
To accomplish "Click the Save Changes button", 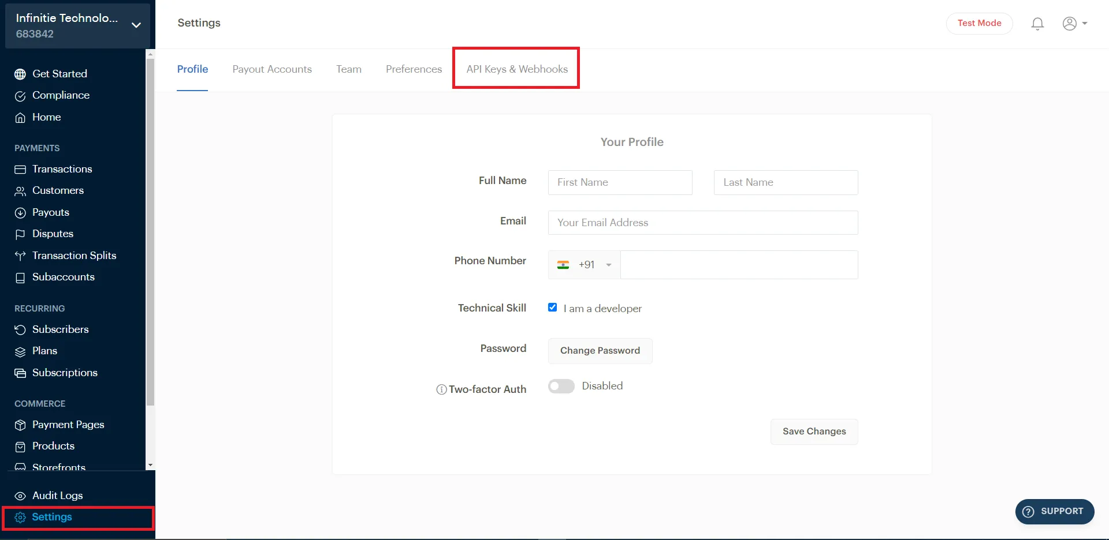I will tap(814, 431).
